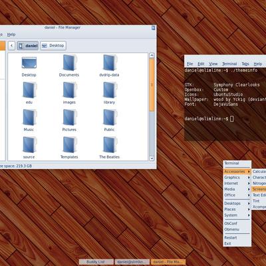Screen dimensions: 266x266
Task: Expand the Graphics submenu
Action: click(237, 178)
